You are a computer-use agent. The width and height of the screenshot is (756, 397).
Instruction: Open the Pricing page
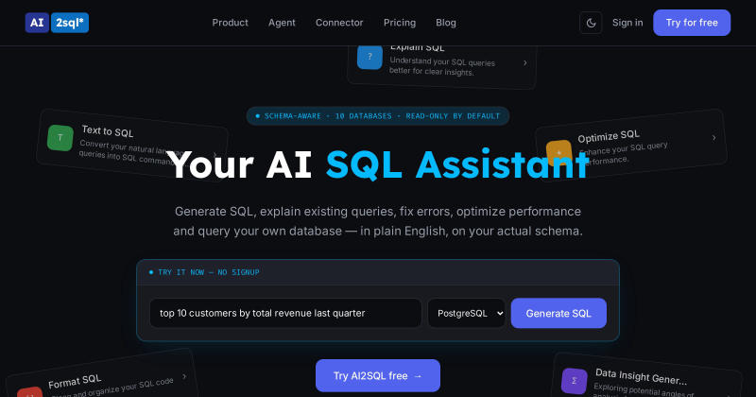tap(399, 23)
